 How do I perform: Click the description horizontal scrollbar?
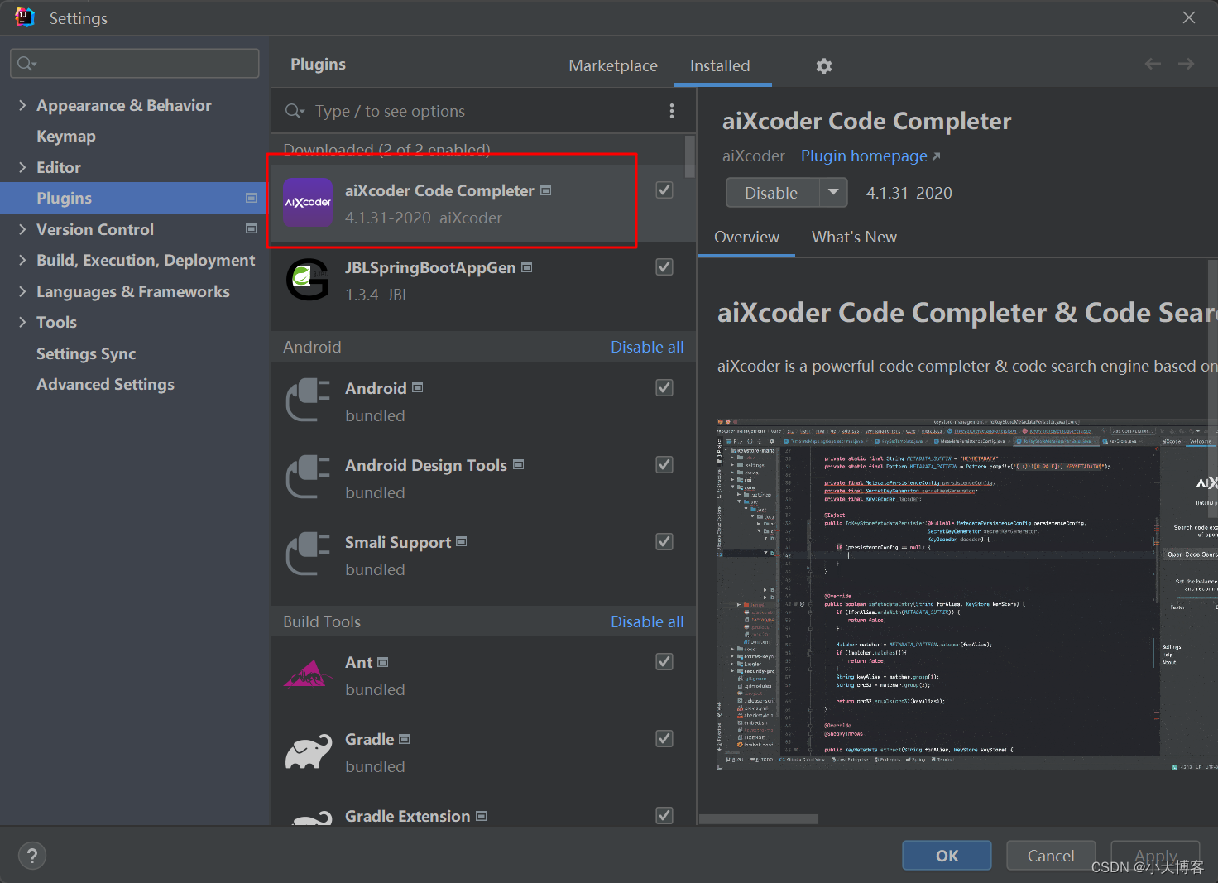tap(759, 819)
